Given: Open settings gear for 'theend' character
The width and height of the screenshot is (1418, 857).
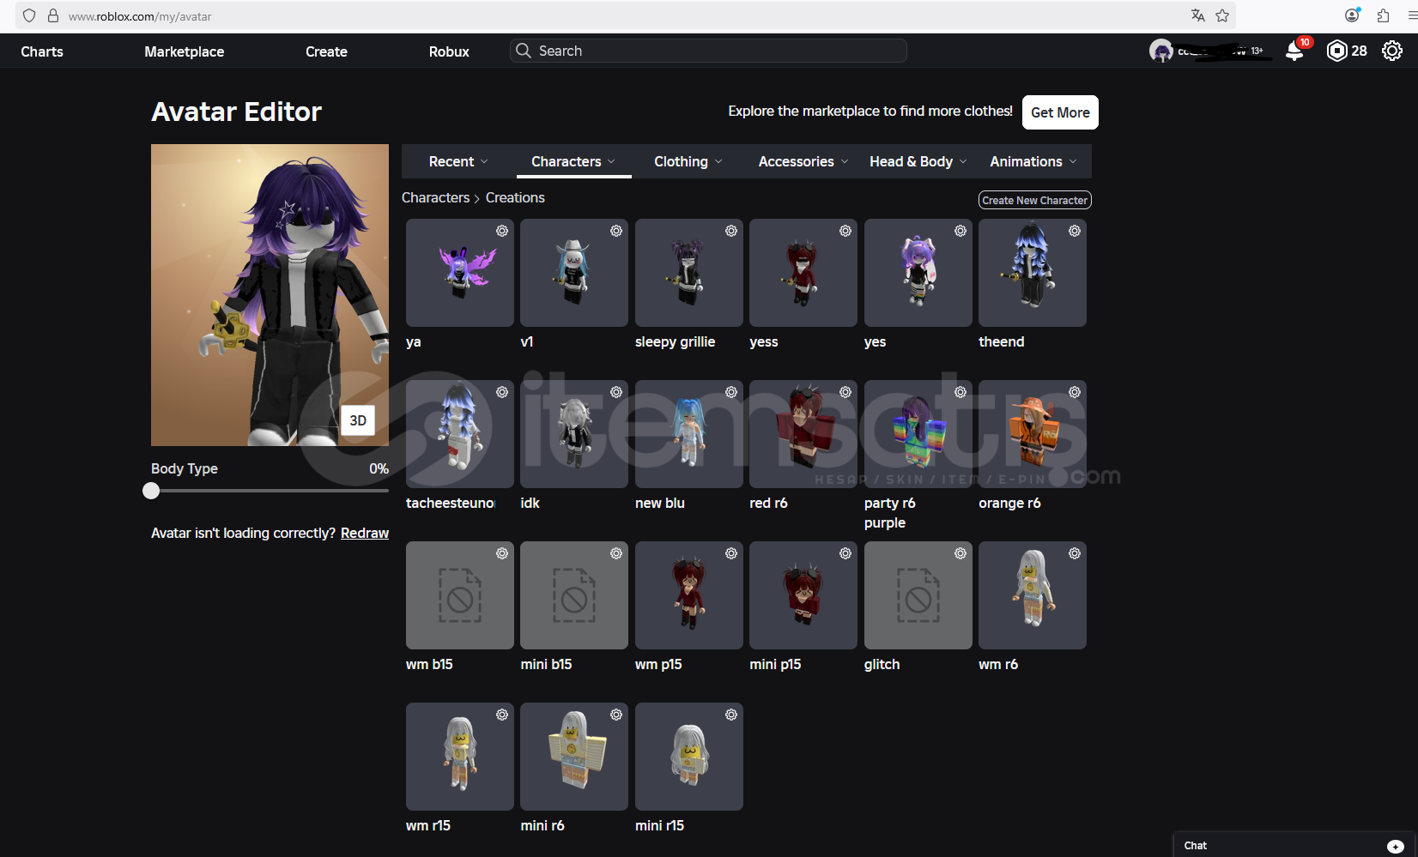Looking at the screenshot, I should click(x=1075, y=231).
